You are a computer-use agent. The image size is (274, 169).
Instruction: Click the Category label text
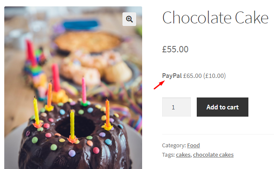tap(174, 146)
